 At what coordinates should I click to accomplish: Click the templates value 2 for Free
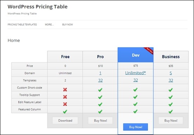coord(65,81)
